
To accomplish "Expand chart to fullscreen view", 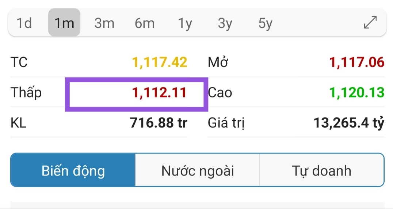I will tap(370, 23).
